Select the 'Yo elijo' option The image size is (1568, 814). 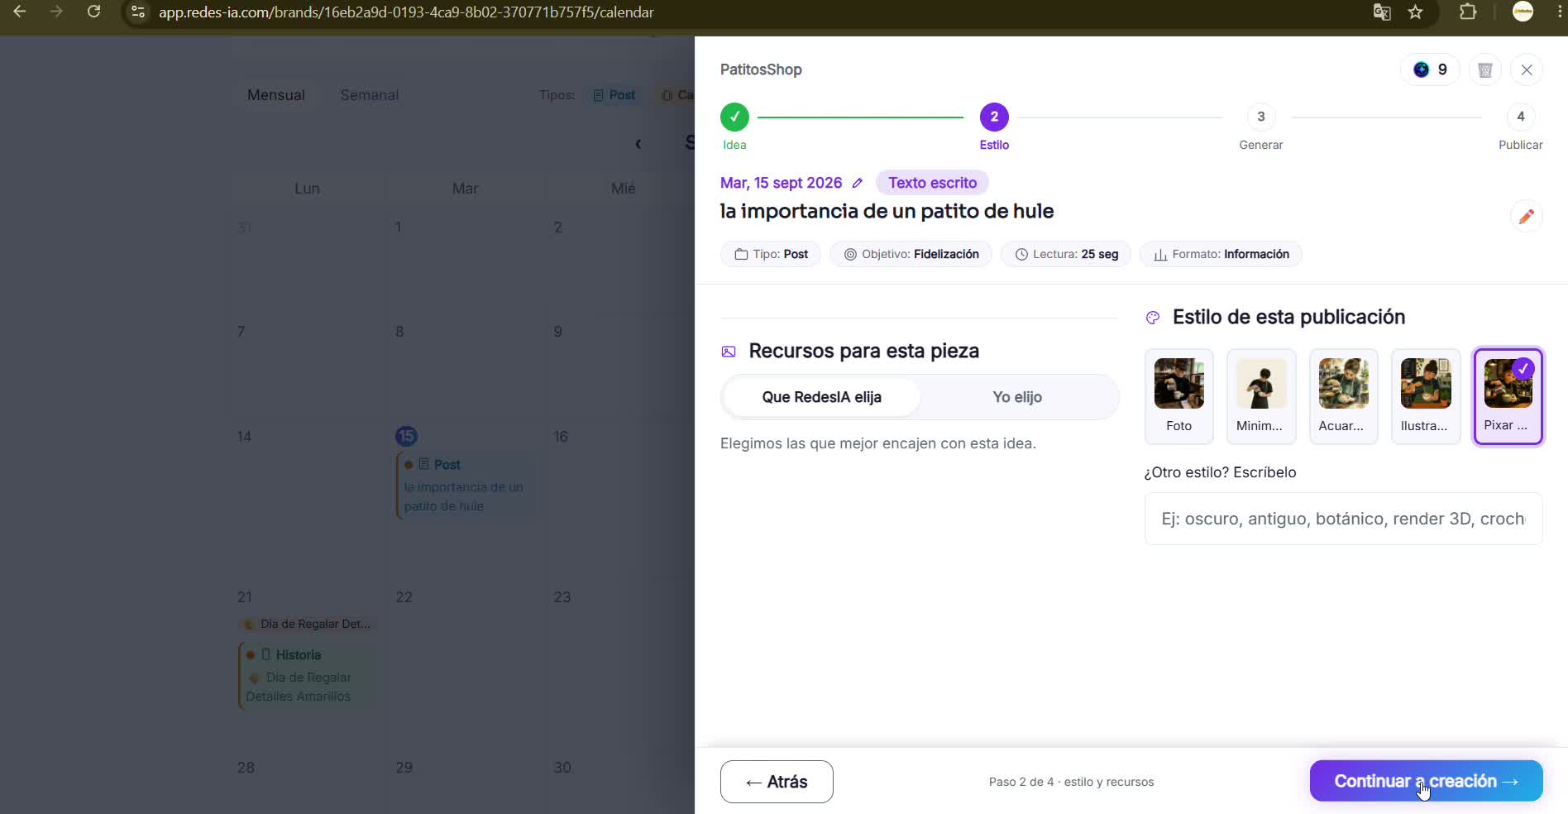pos(1017,397)
